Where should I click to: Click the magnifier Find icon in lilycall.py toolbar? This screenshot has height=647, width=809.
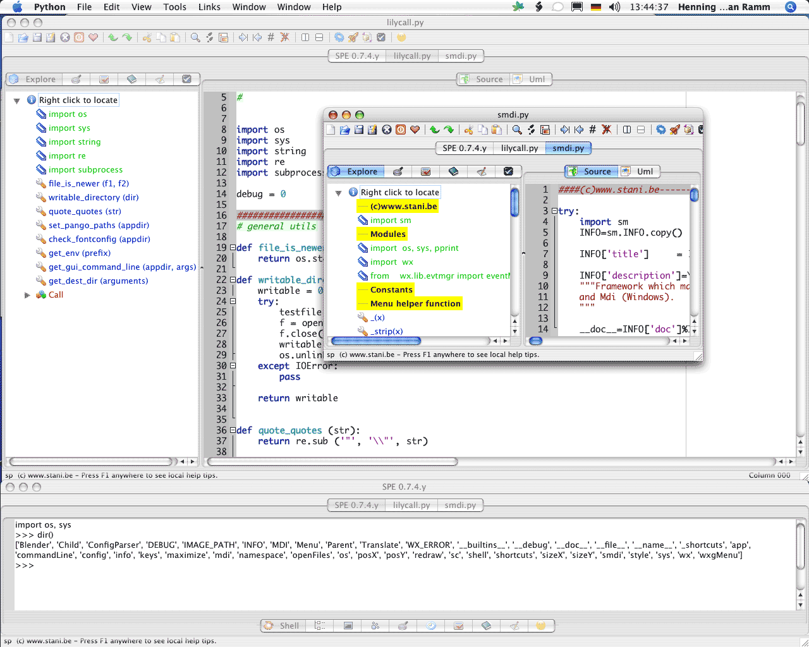click(x=195, y=38)
